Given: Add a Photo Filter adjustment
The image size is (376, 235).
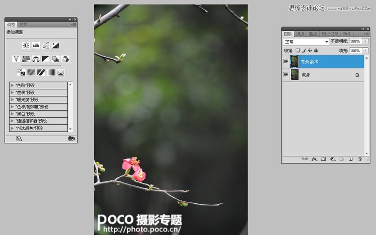Looking at the screenshot, I should click(55, 59).
